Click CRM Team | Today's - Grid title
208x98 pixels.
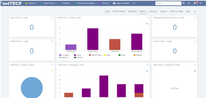[69, 17]
